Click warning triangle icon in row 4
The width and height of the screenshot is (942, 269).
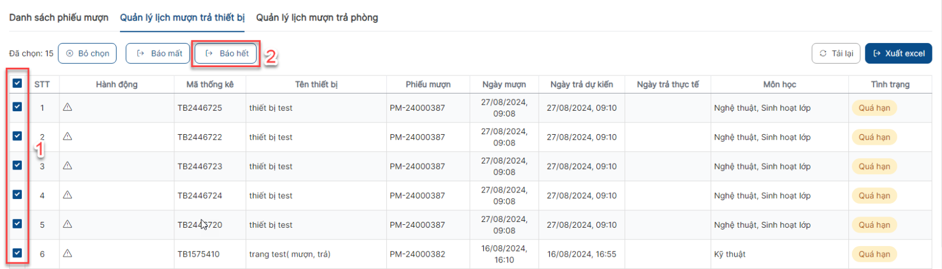(68, 195)
